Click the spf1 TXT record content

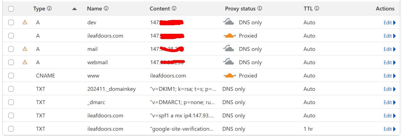click(182, 116)
